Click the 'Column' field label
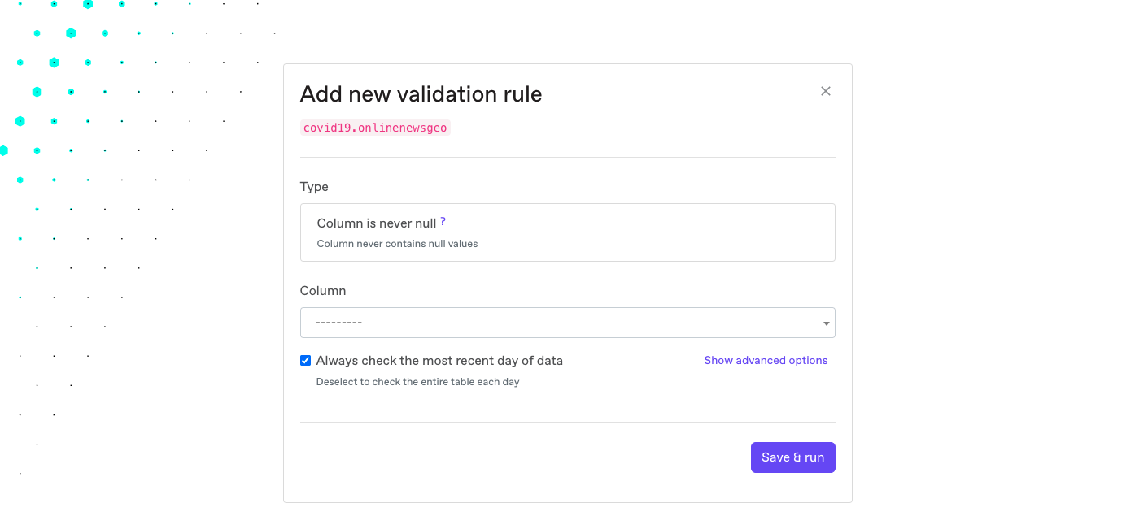Screen dimensions: 1135x516 coord(323,291)
